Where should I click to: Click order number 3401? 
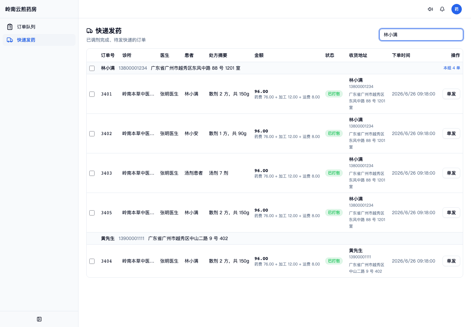[x=107, y=94]
